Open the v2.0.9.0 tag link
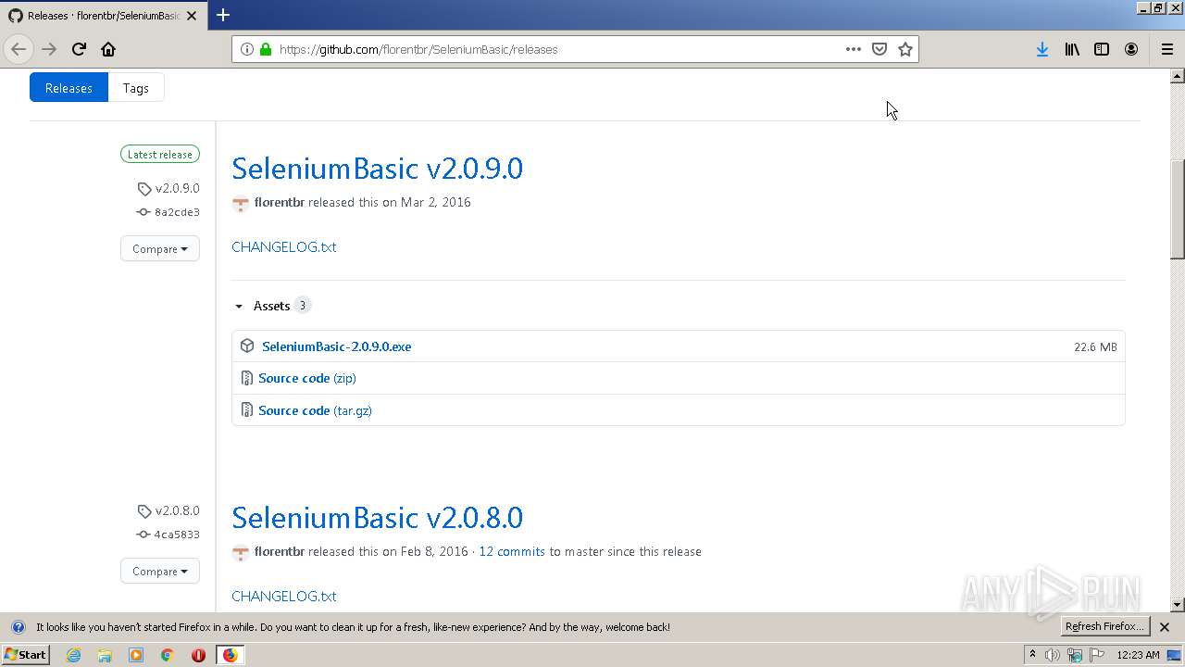The width and height of the screenshot is (1185, 667). coord(168,188)
